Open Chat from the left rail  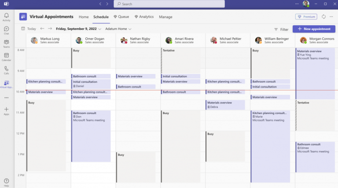(x=7, y=30)
